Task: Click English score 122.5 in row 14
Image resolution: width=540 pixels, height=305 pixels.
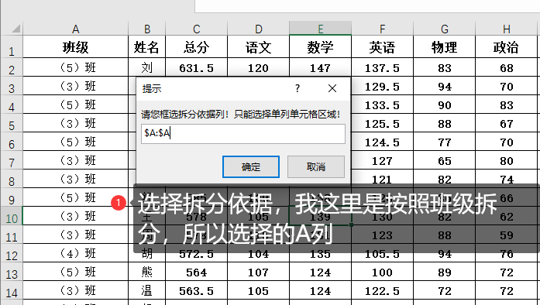Action: 382,291
